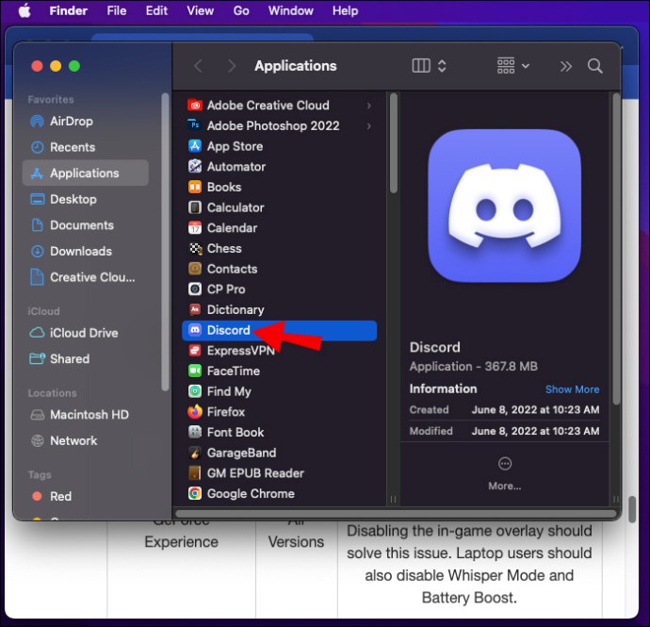
Task: Select Applications in the sidebar
Action: (86, 173)
